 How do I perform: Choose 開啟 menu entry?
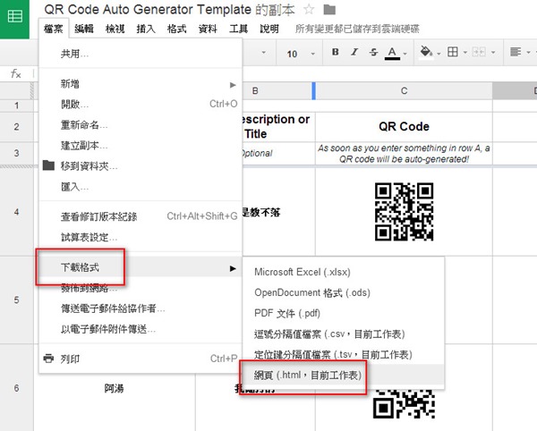tap(141, 104)
